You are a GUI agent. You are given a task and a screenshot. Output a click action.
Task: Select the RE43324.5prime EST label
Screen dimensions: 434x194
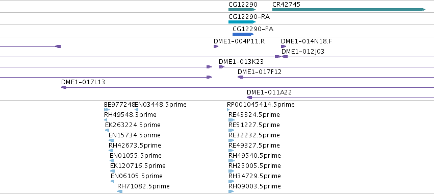[254, 115]
